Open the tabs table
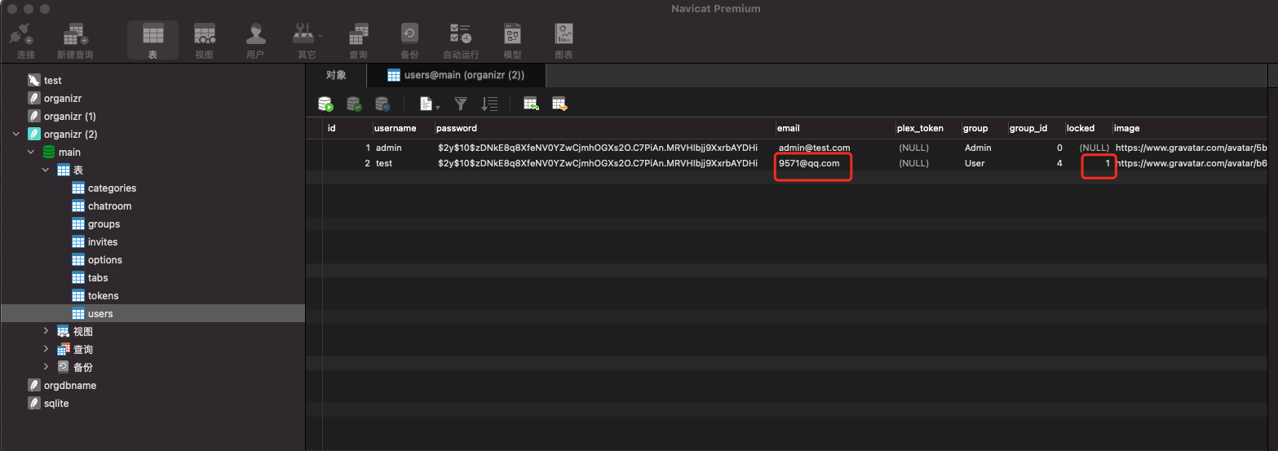This screenshot has height=451, width=1278. click(x=98, y=278)
